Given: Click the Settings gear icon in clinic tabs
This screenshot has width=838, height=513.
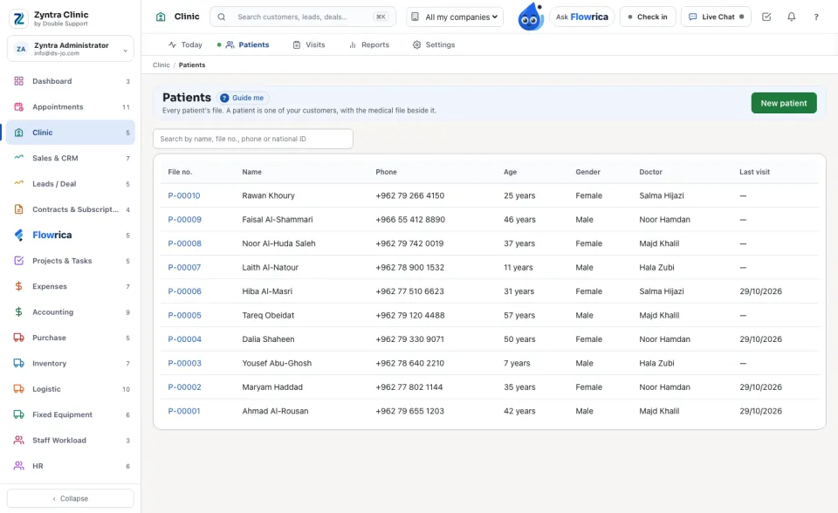Looking at the screenshot, I should pyautogui.click(x=417, y=44).
